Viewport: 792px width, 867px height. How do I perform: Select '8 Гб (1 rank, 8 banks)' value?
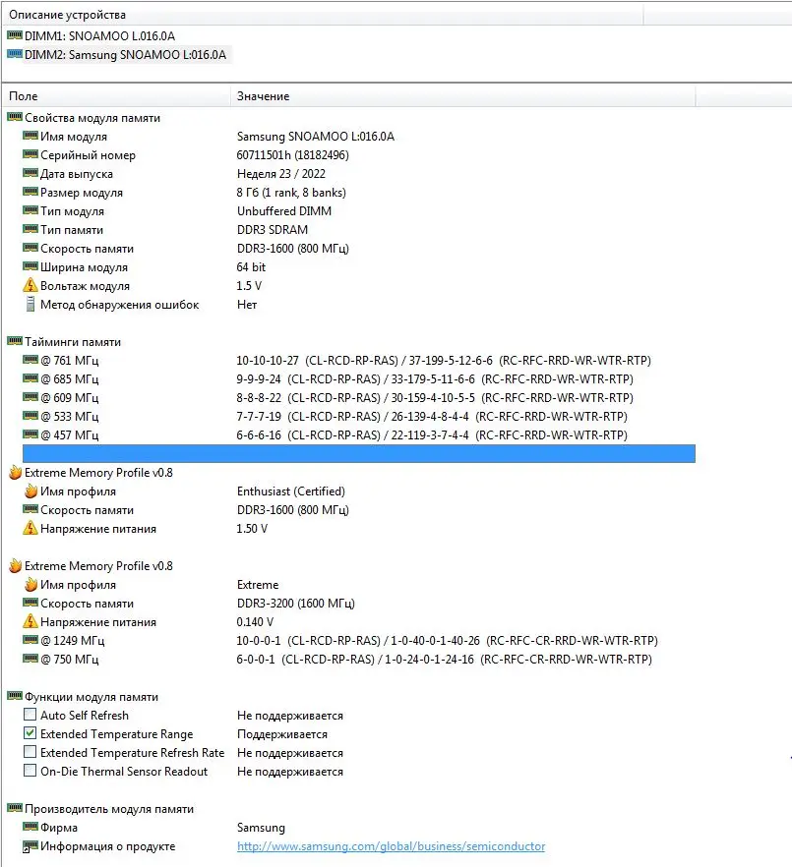291,193
